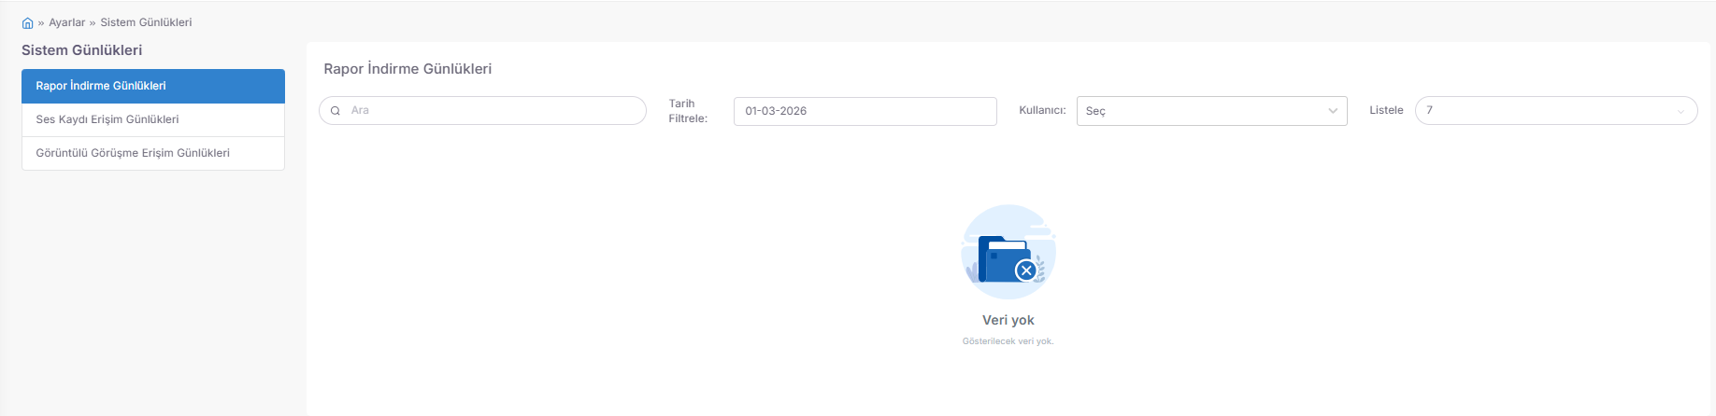Focus the Ara search field

click(x=482, y=110)
